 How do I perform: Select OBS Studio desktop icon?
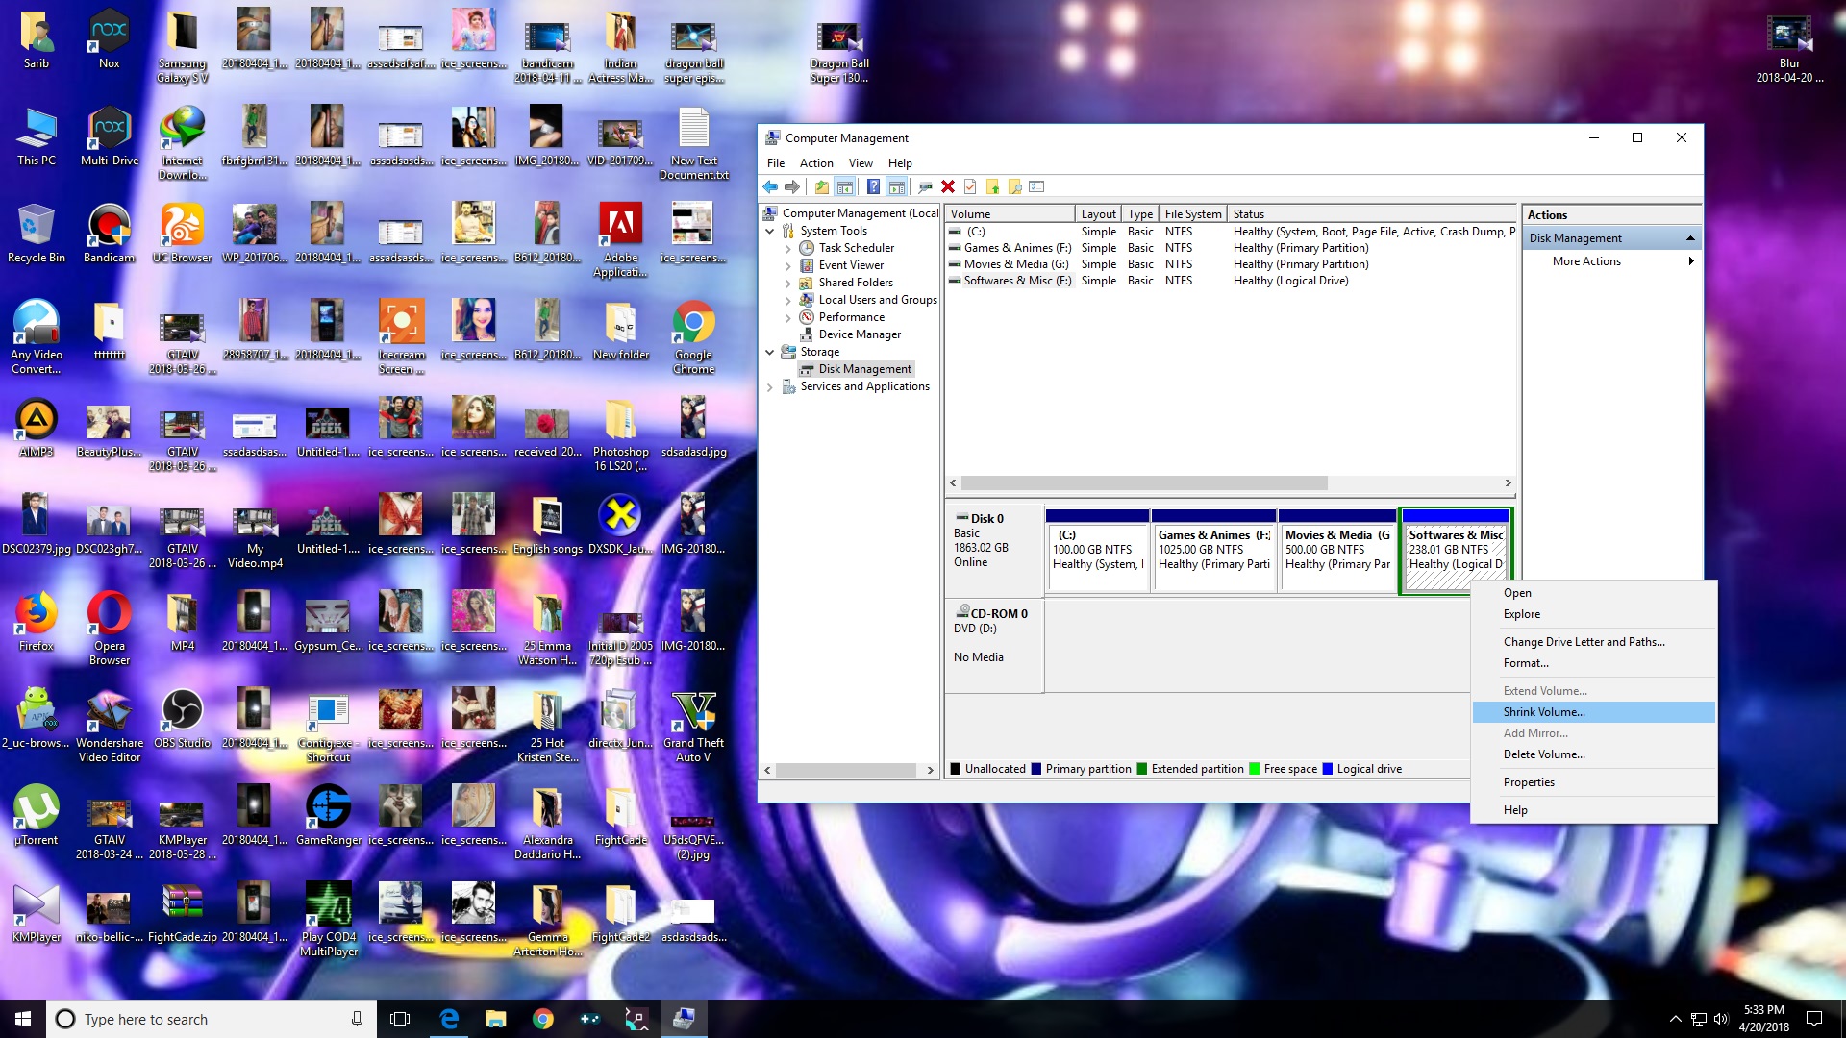(x=182, y=719)
